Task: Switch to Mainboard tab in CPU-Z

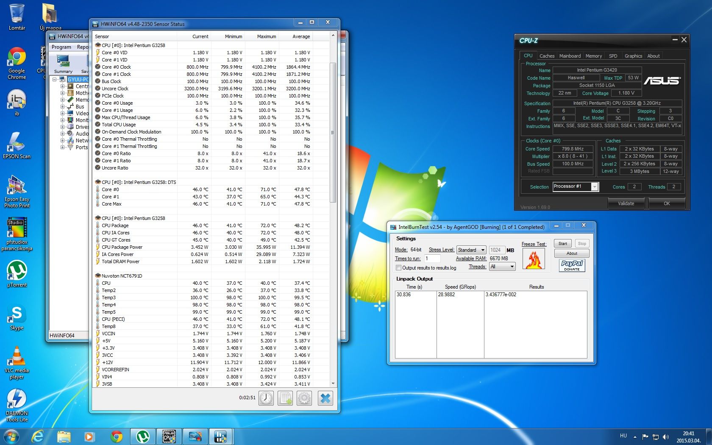Action: (570, 56)
